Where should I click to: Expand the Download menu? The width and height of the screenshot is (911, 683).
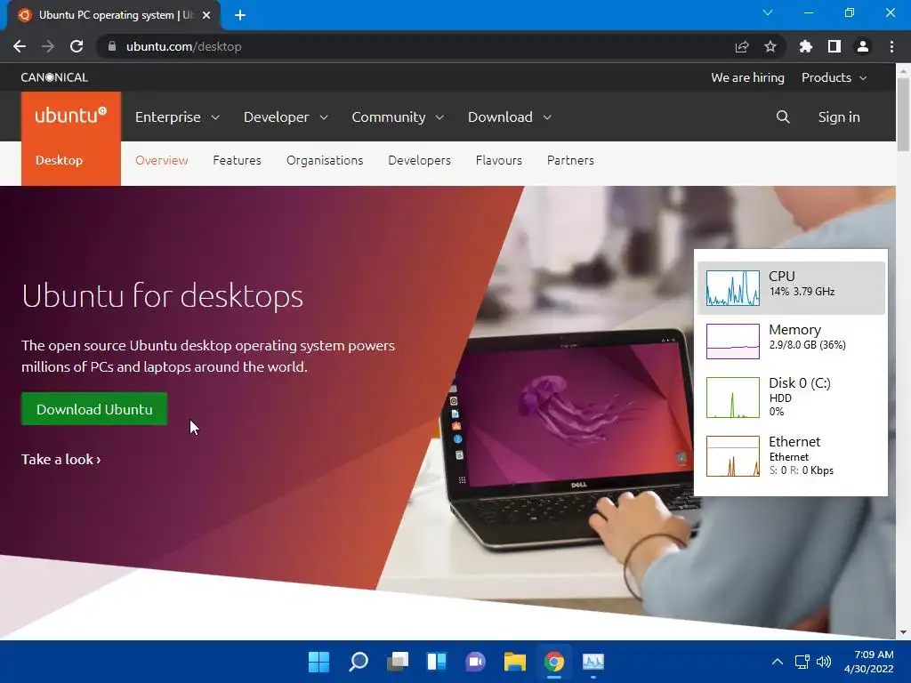[510, 117]
